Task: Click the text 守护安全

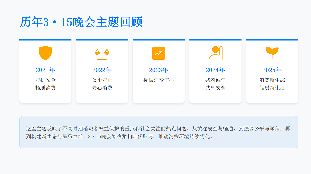Action: 45,80
